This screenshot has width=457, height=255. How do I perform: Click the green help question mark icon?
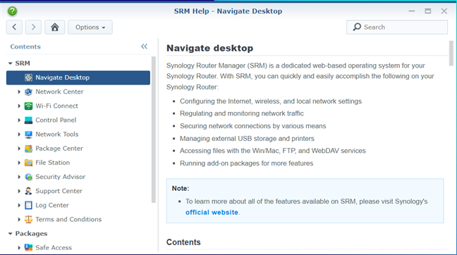tap(12, 11)
